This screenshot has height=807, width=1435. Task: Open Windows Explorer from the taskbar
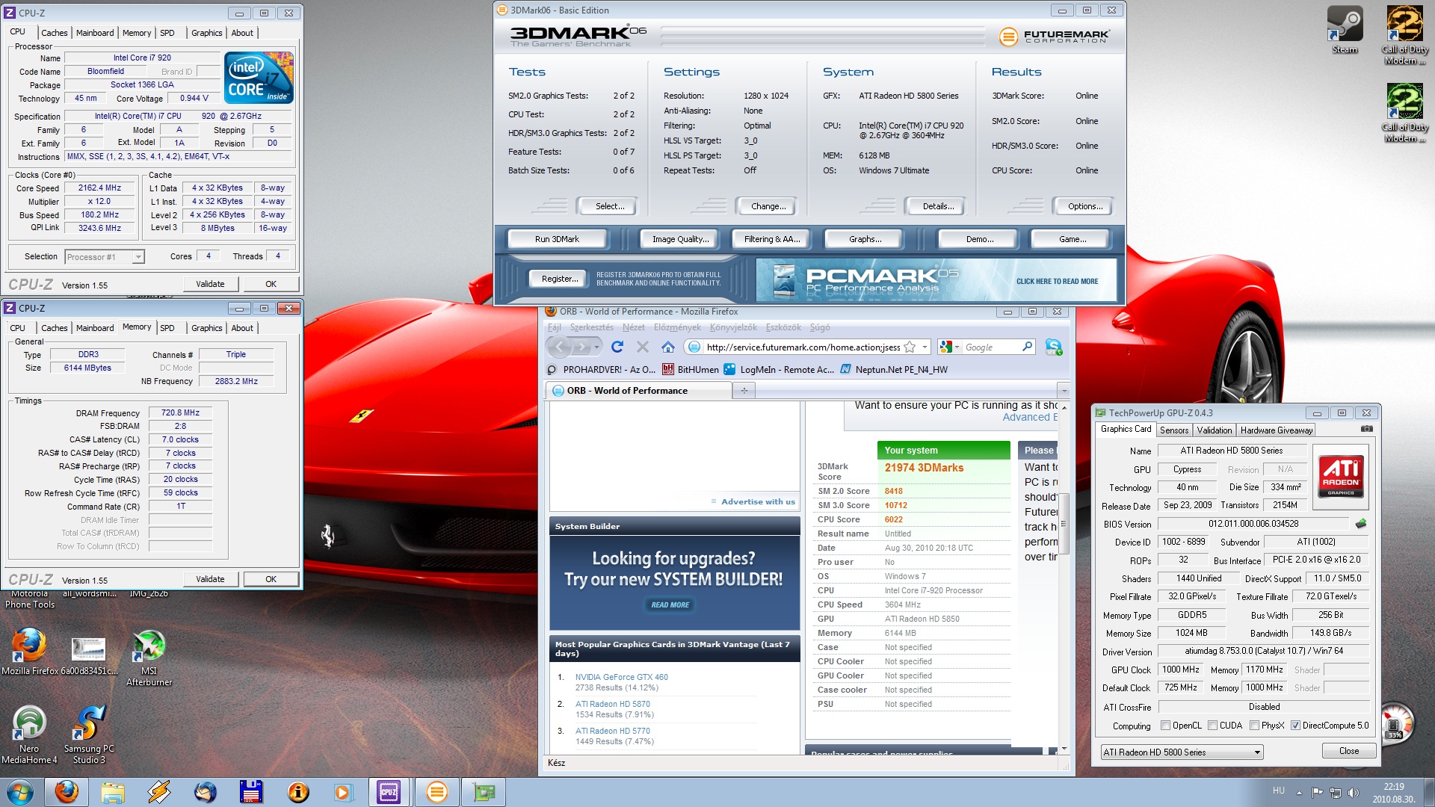pos(113,791)
